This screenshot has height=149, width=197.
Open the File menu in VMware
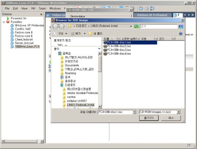7,9
